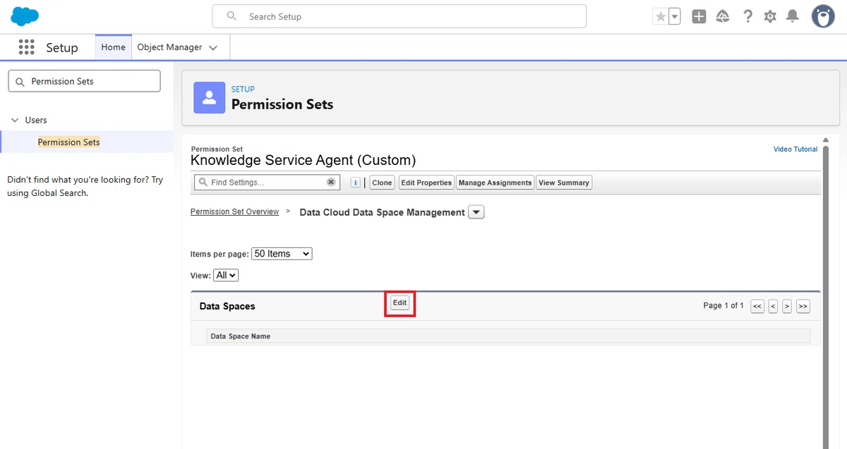Open the View All dropdown
The image size is (847, 449).
[x=226, y=276]
